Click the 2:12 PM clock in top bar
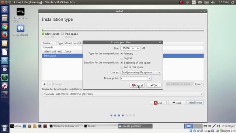The image size is (236, 133). coord(223,2)
